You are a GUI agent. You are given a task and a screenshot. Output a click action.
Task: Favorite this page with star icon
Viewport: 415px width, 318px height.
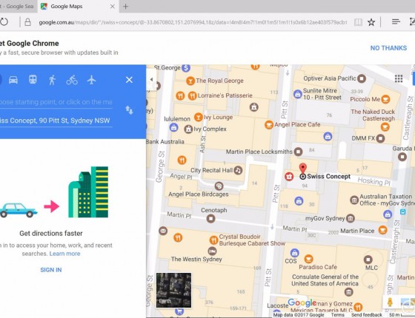pyautogui.click(x=371, y=22)
